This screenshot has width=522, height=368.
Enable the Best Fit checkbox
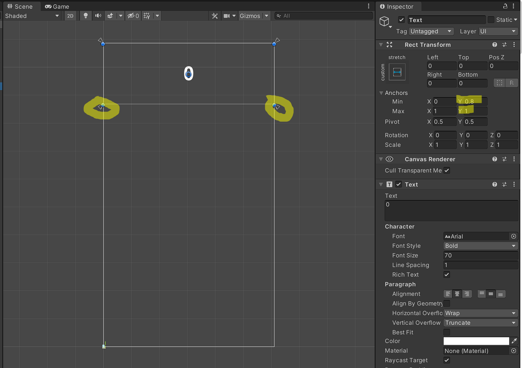pos(447,332)
